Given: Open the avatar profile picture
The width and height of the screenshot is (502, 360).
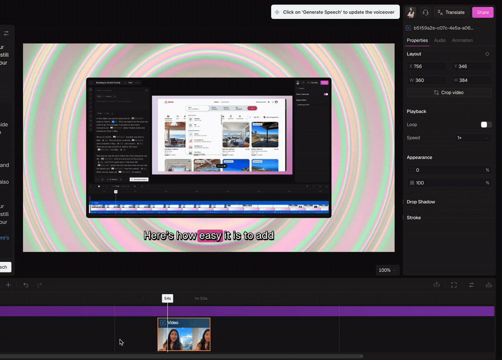Looking at the screenshot, I should tap(411, 12).
